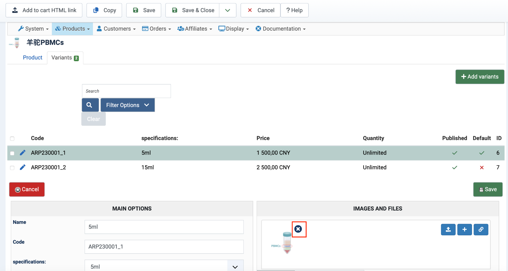
Task: Click the magnifier search button
Action: pyautogui.click(x=90, y=105)
